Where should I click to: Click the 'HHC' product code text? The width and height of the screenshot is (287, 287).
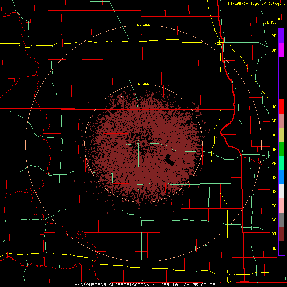pyautogui.click(x=280, y=19)
